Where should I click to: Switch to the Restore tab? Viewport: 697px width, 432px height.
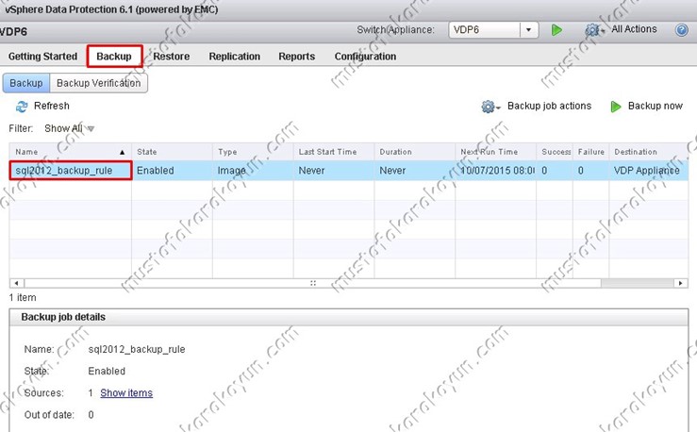(171, 57)
